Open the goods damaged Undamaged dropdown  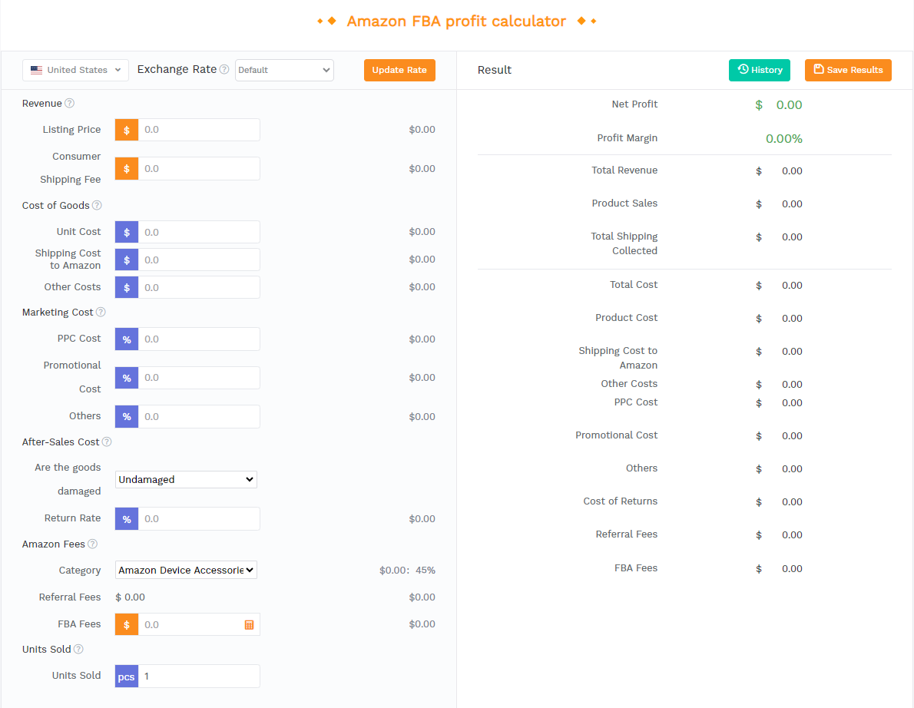(186, 480)
